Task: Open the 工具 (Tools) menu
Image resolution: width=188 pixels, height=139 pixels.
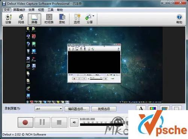Action: click(x=50, y=10)
